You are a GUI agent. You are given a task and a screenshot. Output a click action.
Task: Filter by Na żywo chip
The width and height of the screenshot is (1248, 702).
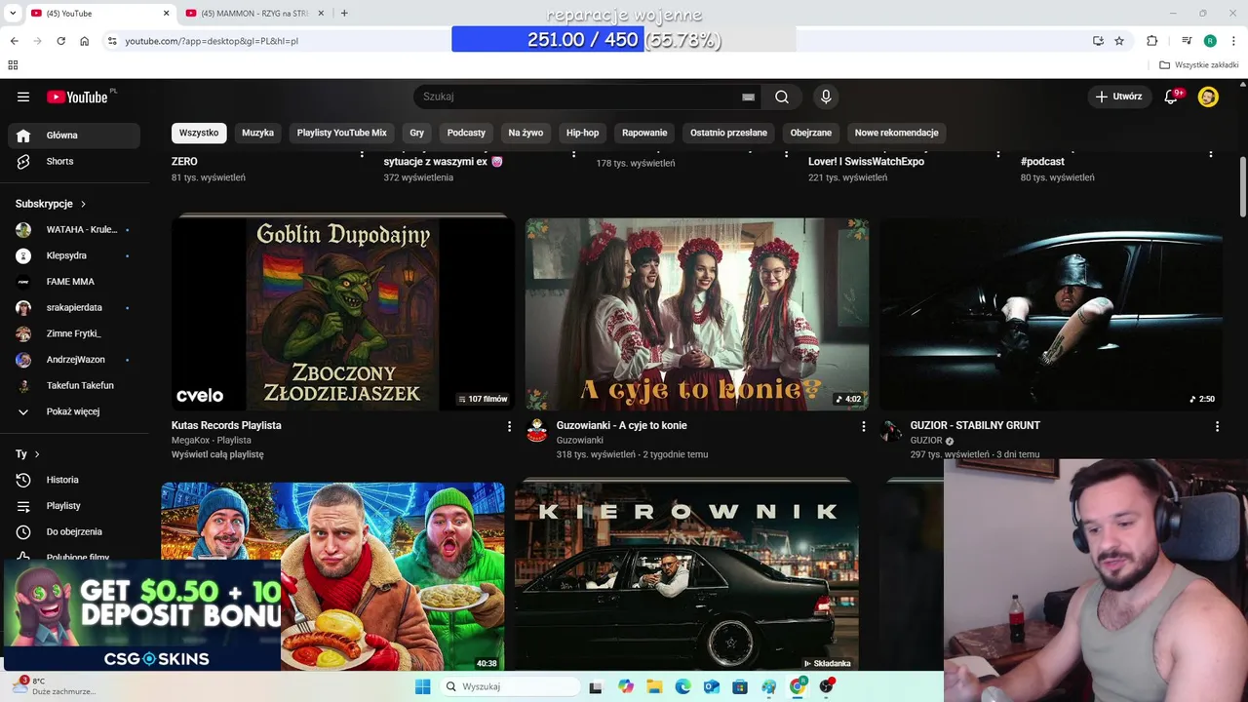[526, 133]
